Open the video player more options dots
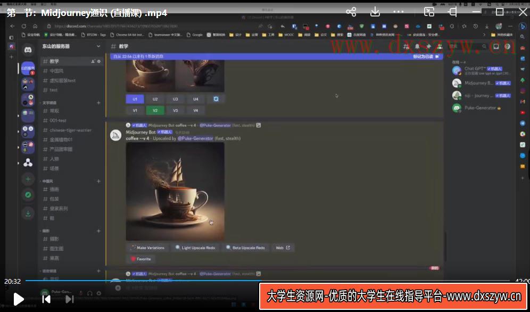 point(399,12)
